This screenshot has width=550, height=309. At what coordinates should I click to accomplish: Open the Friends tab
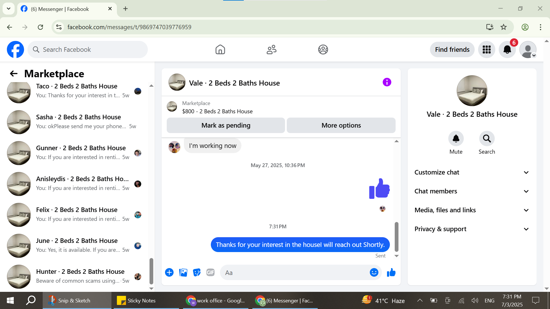point(271,49)
